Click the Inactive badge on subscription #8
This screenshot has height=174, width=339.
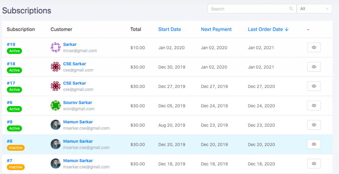tap(16, 148)
